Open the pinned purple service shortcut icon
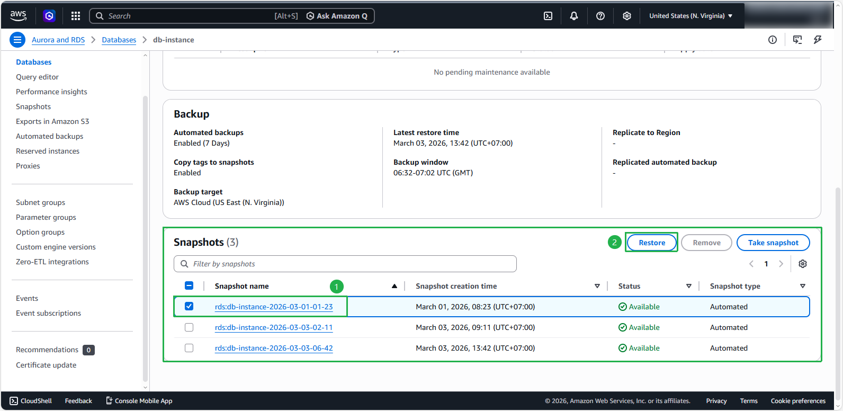 tap(49, 16)
